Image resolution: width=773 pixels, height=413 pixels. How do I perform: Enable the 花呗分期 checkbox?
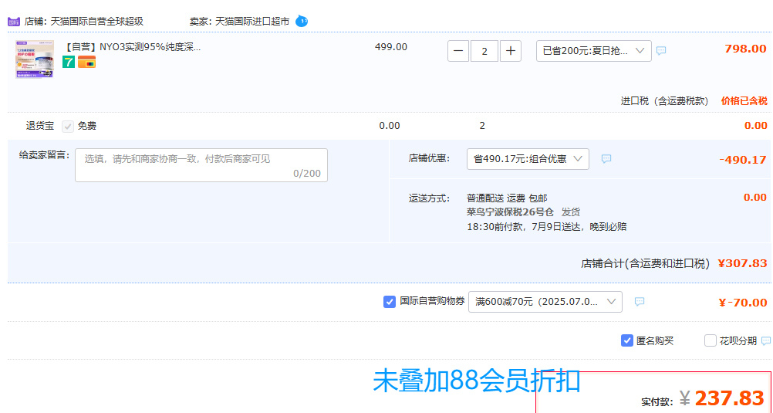(710, 340)
